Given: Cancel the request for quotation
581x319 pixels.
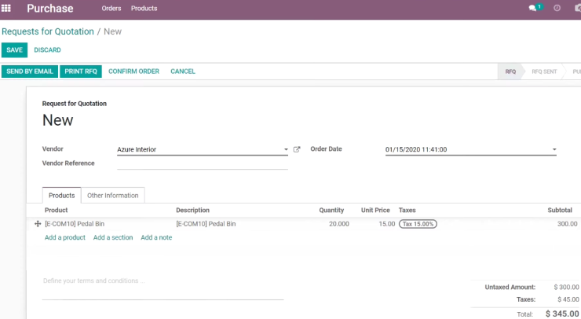Looking at the screenshot, I should (x=183, y=71).
